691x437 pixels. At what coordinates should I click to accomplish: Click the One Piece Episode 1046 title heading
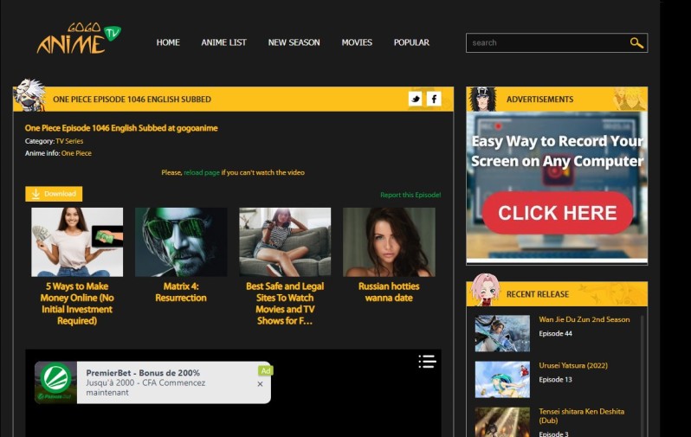tap(121, 128)
